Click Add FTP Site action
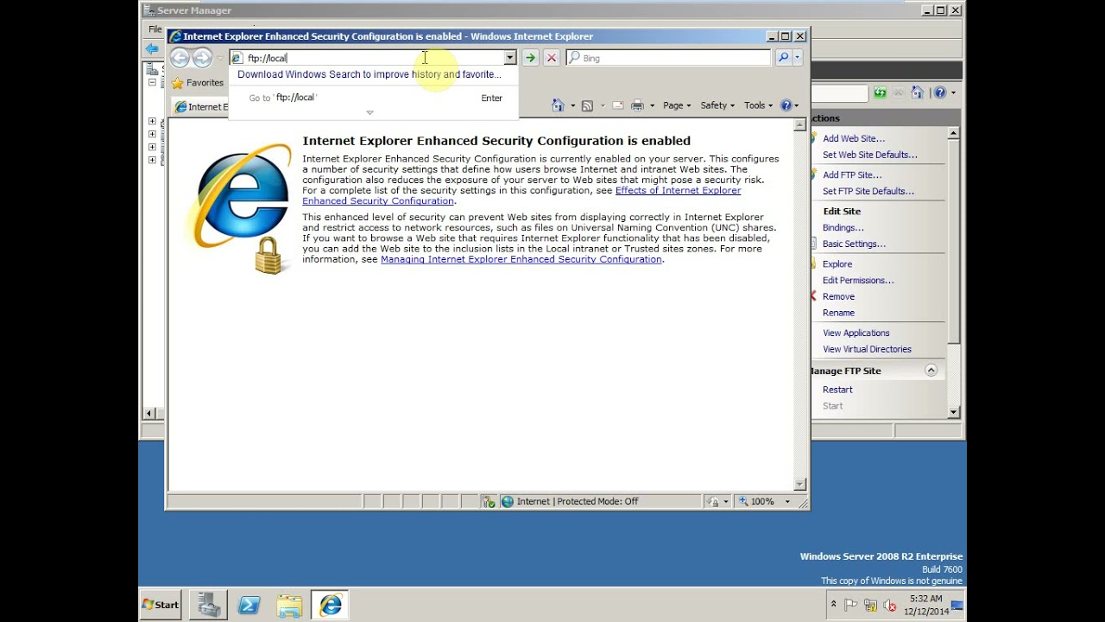1105x622 pixels. (851, 175)
